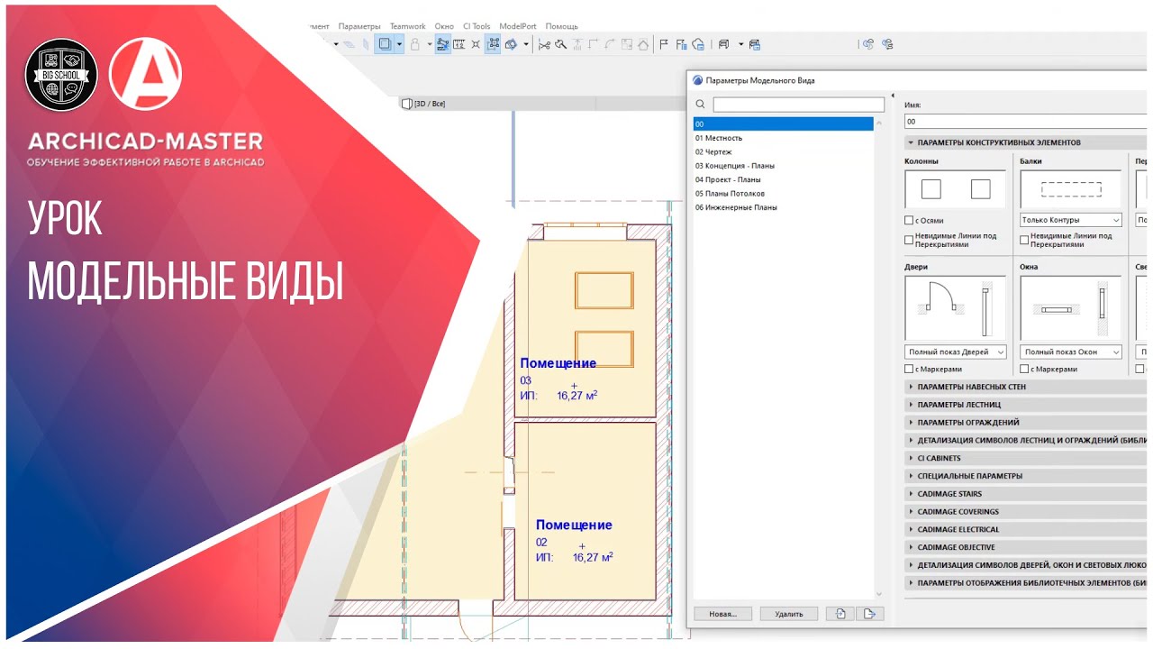Screen dimensions: 1153x649
Task: Enable 'с Маркерами' checkbox under Двери
Action: point(909,369)
